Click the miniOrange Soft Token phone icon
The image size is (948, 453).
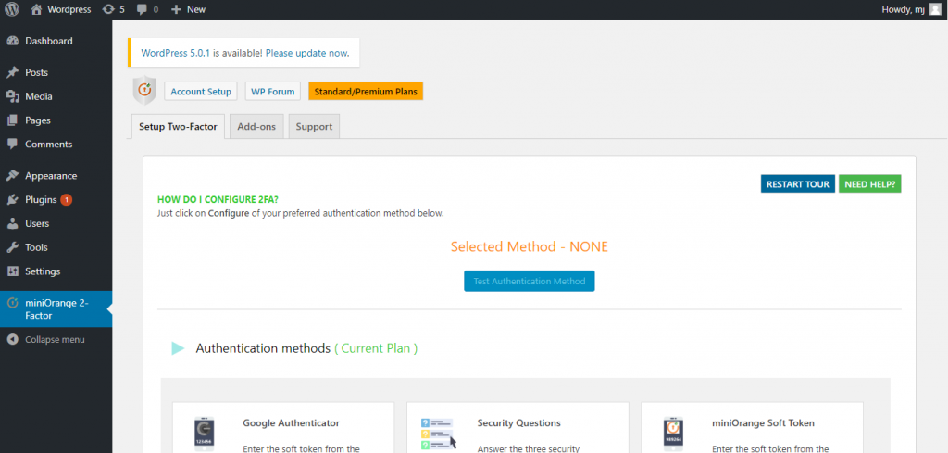(673, 434)
